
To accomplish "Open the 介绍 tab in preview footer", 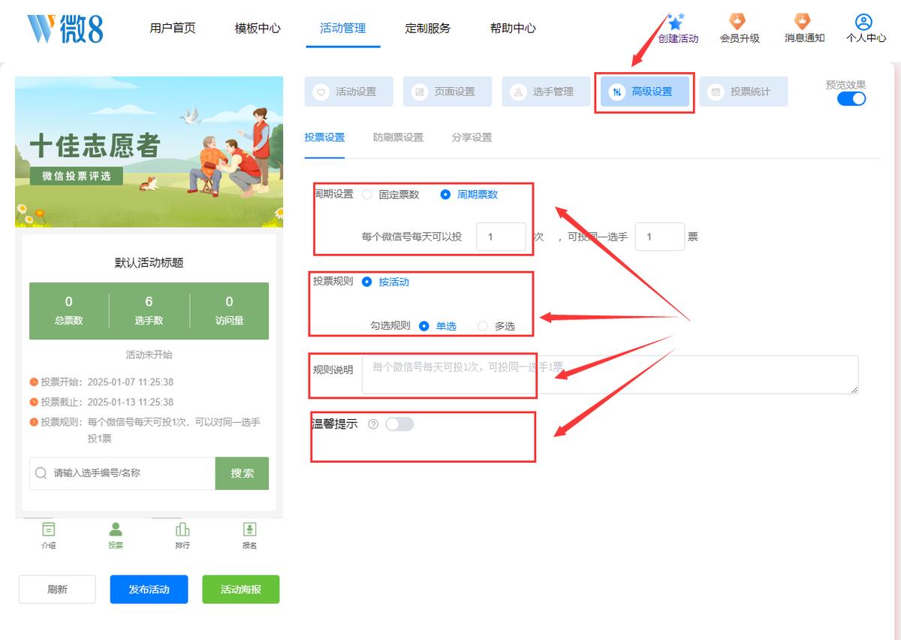I will point(48,536).
